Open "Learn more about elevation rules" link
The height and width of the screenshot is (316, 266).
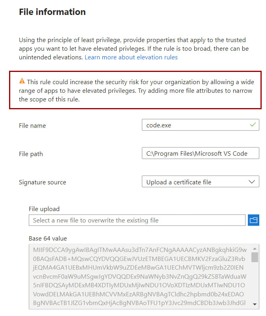click(x=131, y=57)
